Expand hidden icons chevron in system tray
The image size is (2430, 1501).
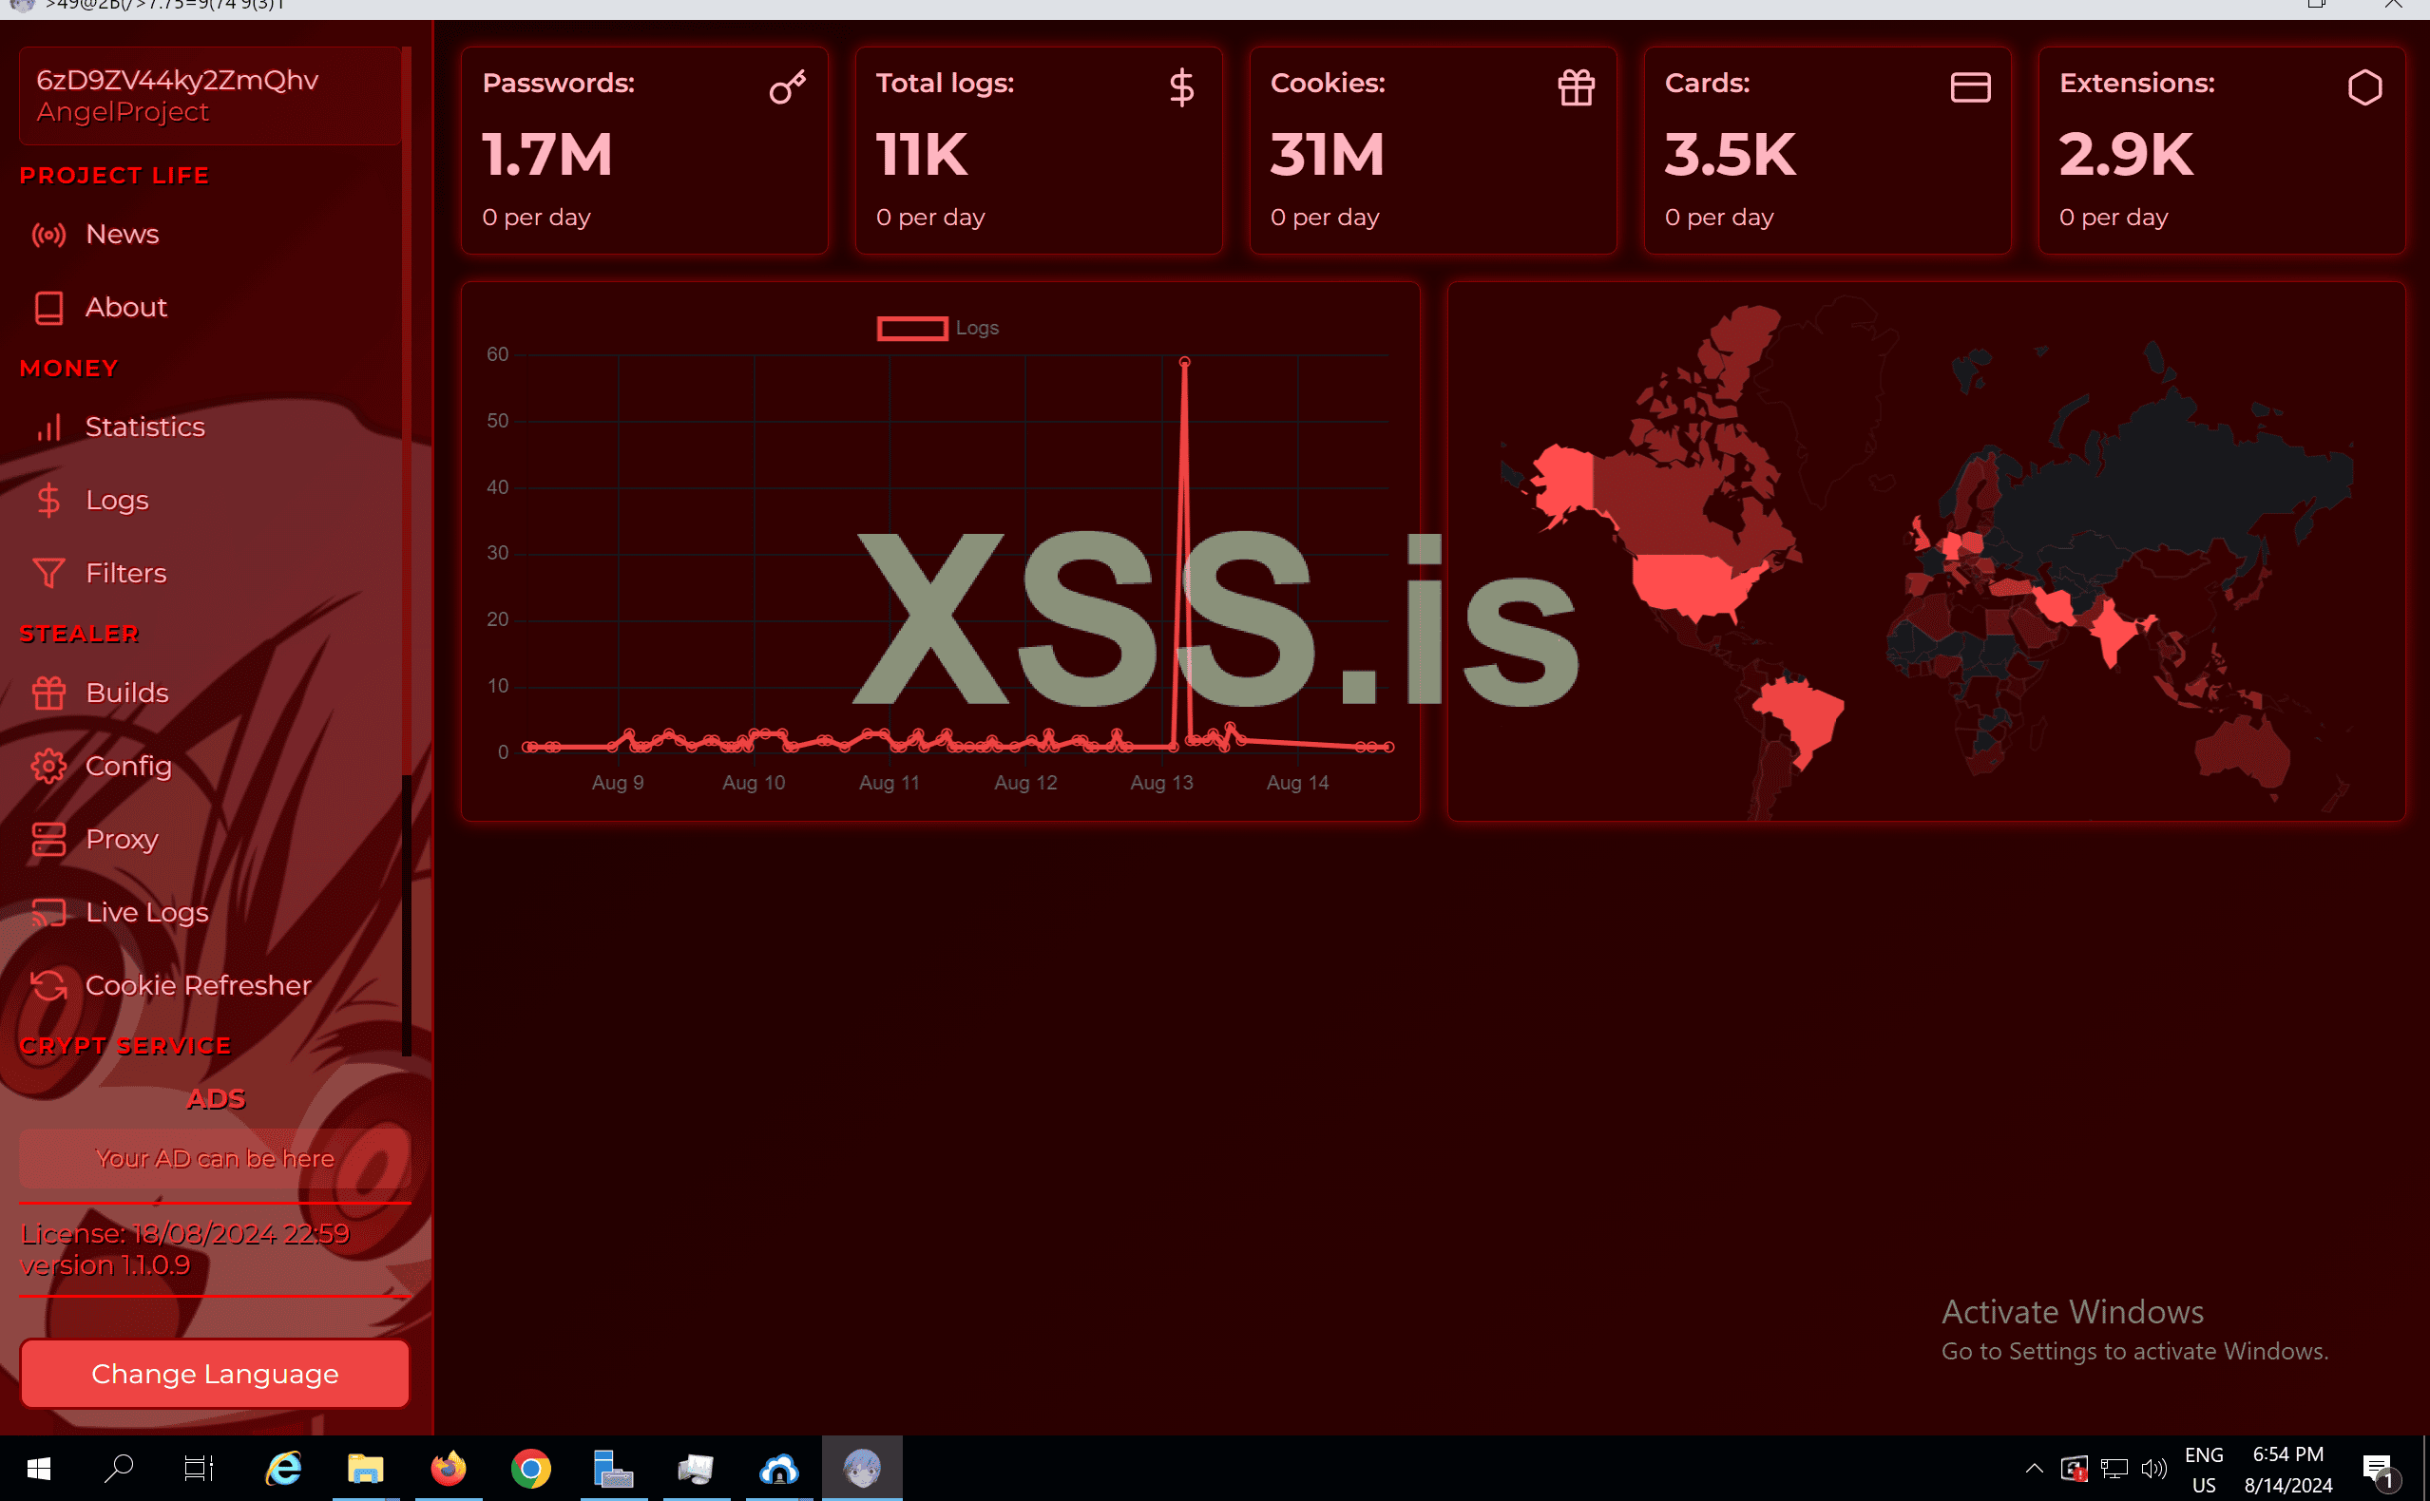[x=2034, y=1470]
